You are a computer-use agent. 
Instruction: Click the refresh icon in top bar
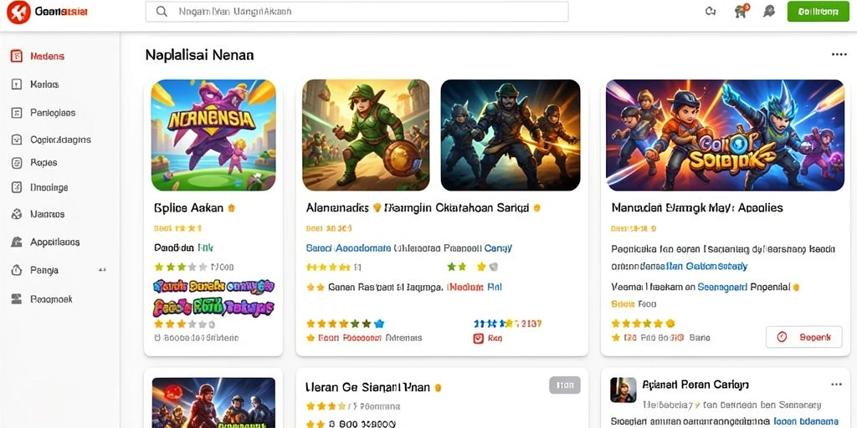pos(711,12)
